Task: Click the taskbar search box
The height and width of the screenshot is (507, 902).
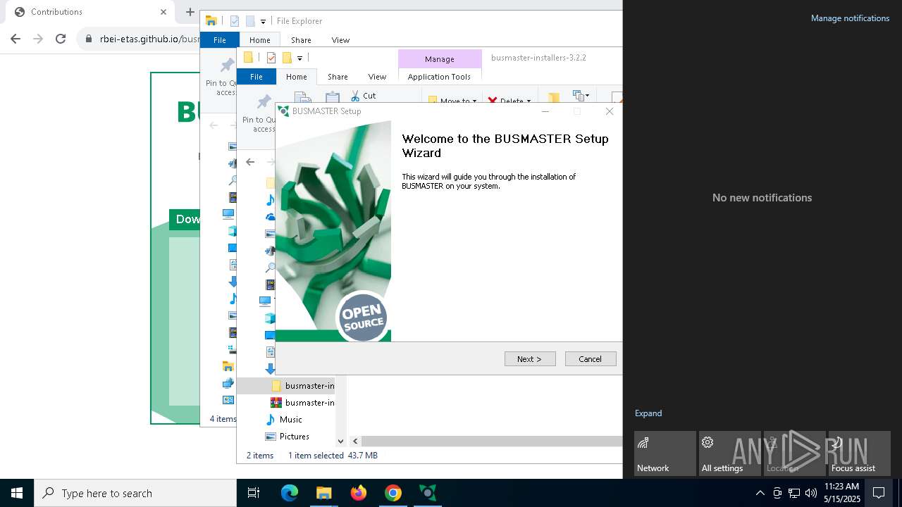Action: tap(135, 493)
